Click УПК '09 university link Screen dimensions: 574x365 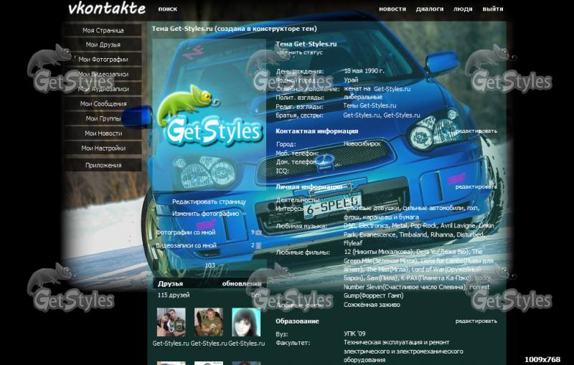tap(354, 334)
